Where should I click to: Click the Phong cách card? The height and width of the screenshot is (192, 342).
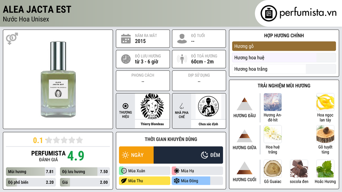pos(143,81)
